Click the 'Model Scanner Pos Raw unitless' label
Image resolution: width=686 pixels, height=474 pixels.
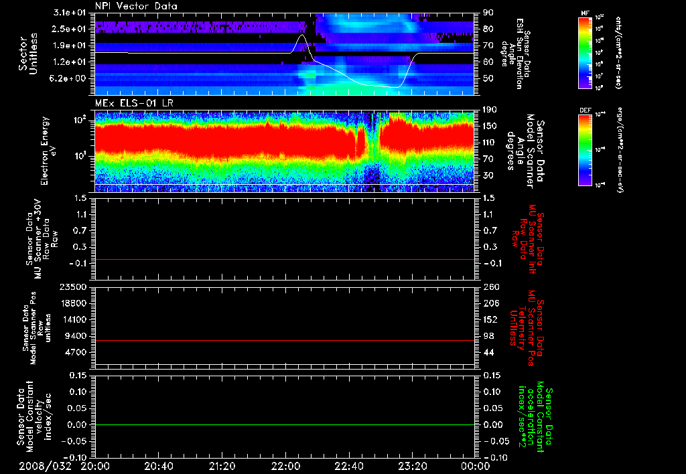(x=38, y=328)
